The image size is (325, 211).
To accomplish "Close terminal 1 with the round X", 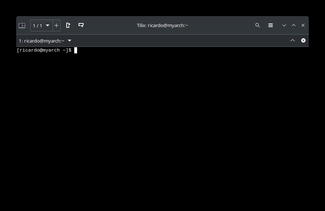I will (303, 40).
